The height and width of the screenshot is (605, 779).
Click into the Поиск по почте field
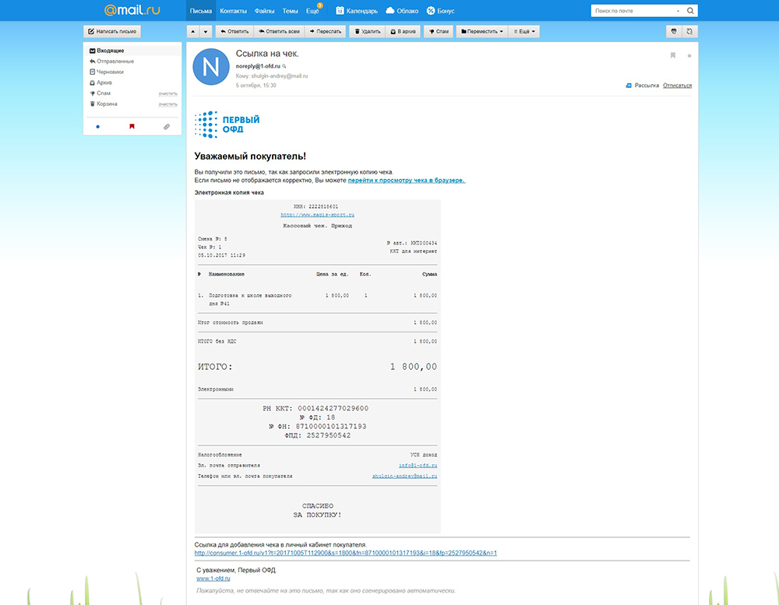coord(631,11)
